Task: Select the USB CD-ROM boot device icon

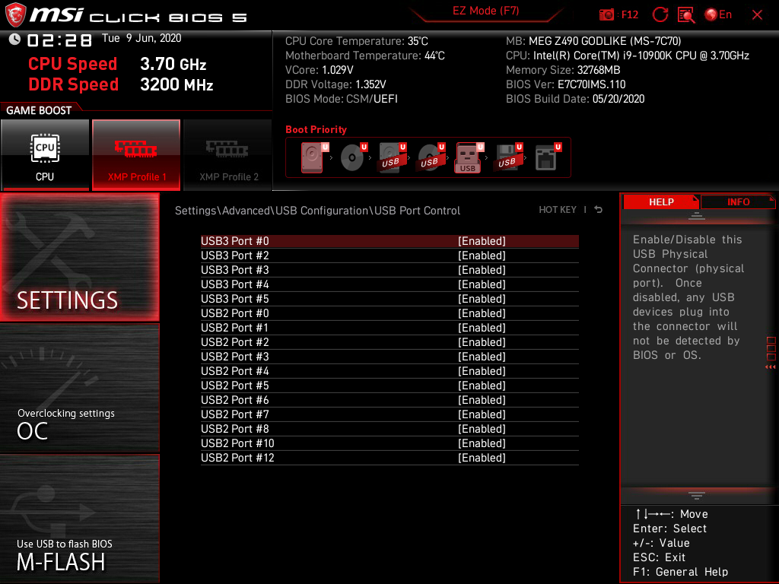Action: click(431, 158)
